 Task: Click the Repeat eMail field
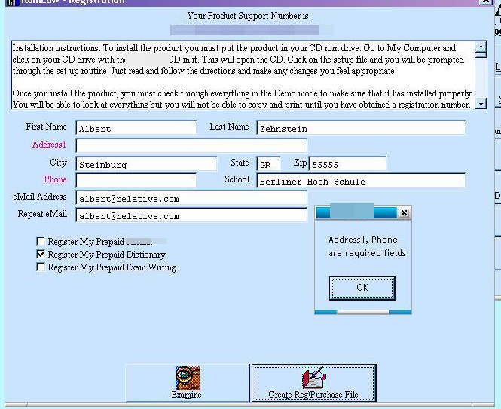tap(191, 215)
